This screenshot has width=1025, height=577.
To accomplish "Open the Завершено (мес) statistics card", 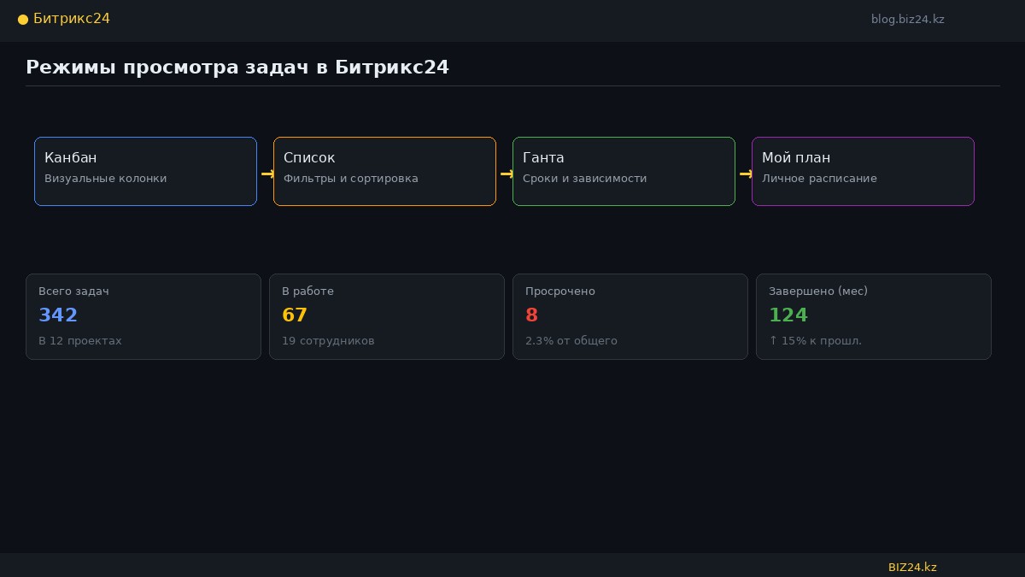I will [874, 316].
